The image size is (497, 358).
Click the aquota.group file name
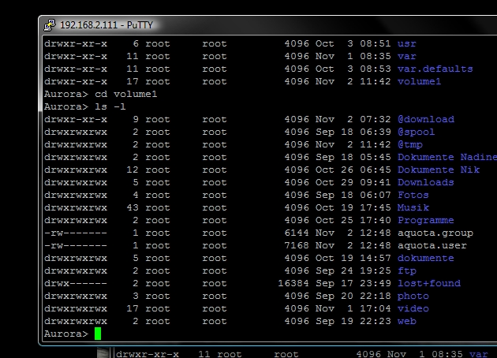click(x=435, y=233)
